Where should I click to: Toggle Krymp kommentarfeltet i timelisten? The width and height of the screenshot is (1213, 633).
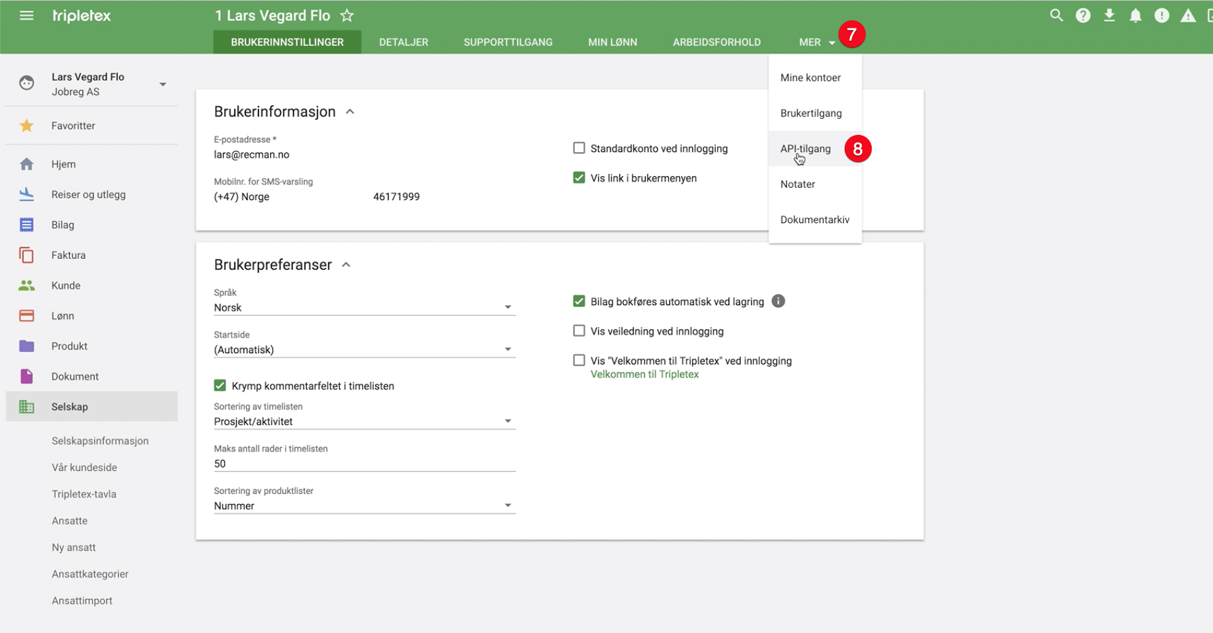(220, 386)
